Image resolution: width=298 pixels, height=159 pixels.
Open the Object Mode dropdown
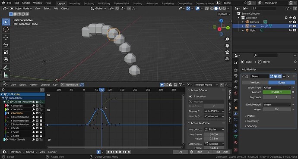click(x=21, y=9)
